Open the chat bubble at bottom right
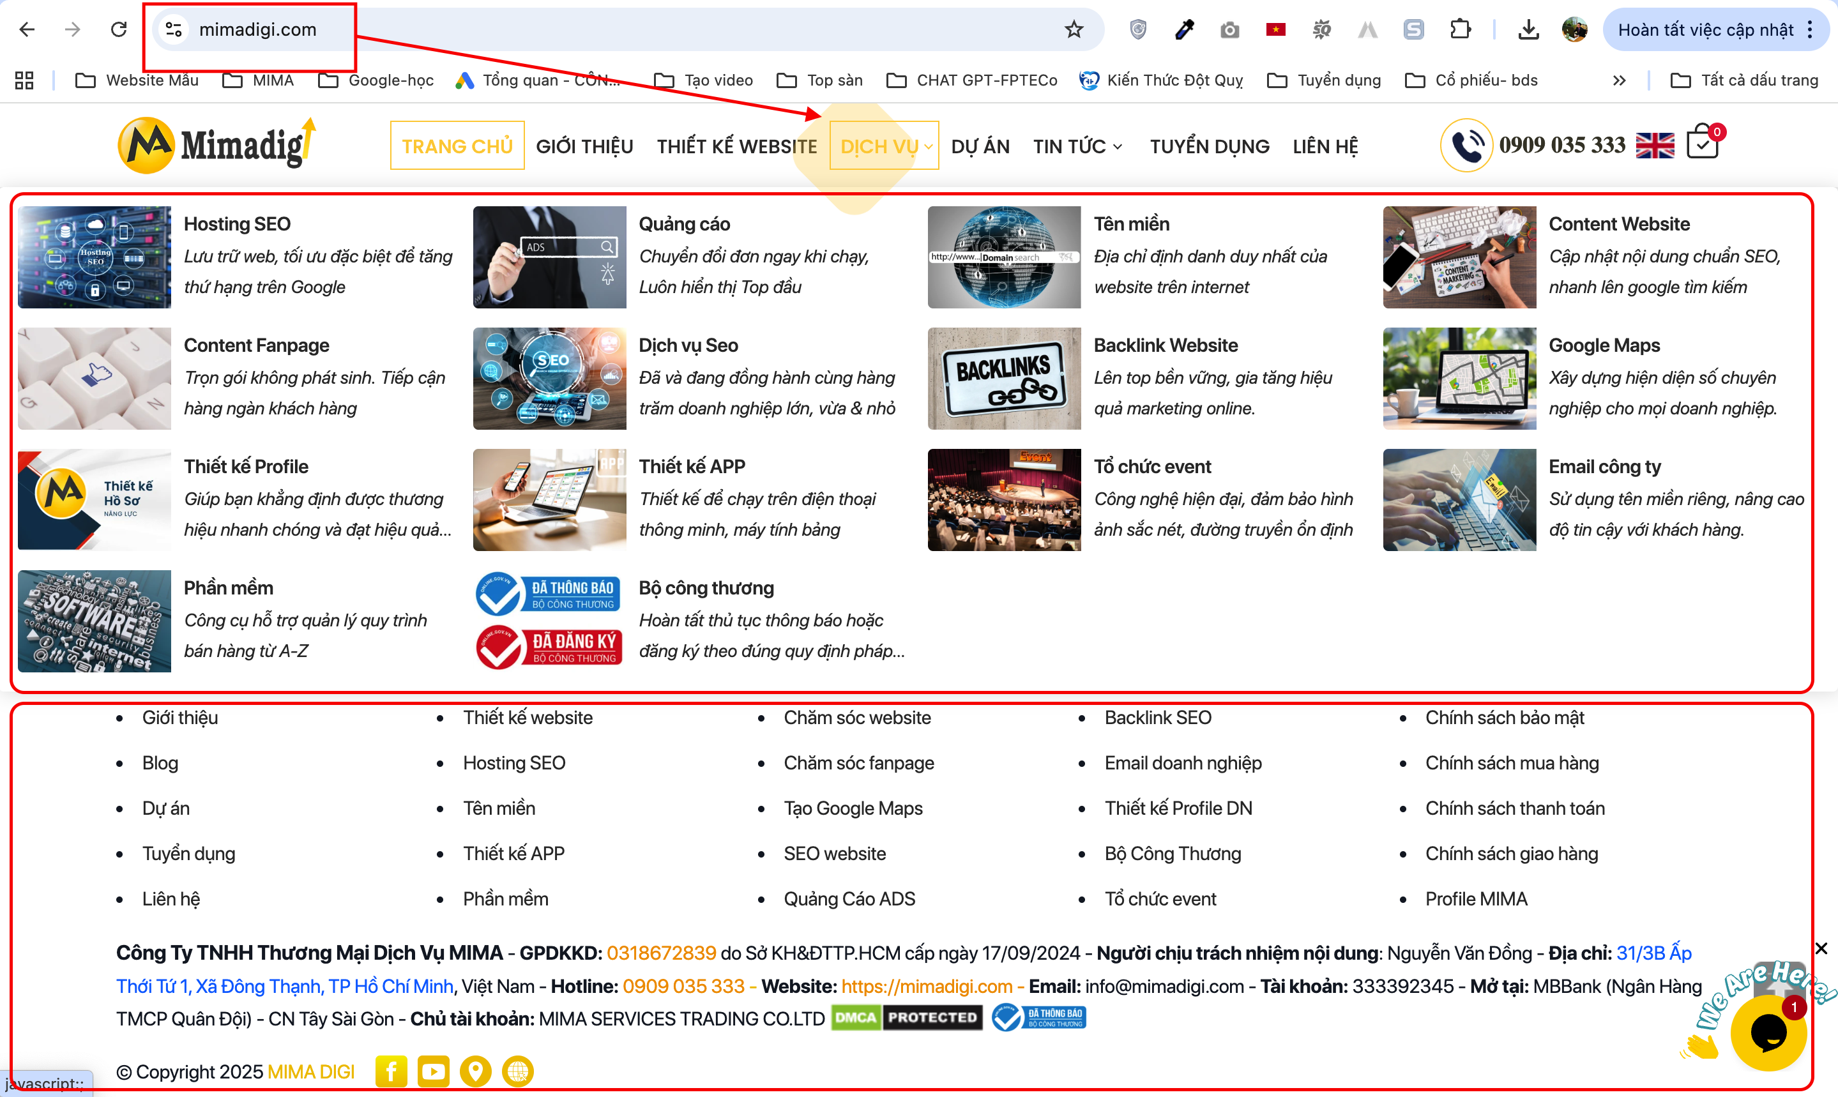Screen dimensions: 1838x1097 coord(1770,1033)
